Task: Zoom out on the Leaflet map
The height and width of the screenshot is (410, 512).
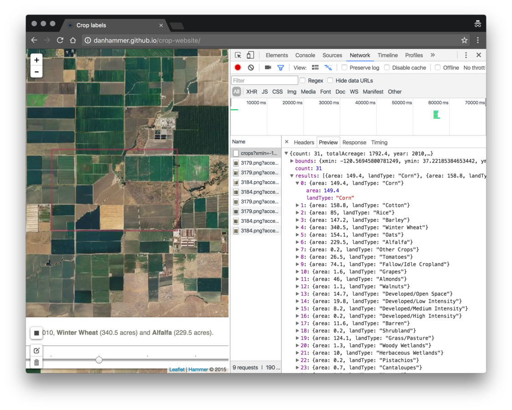Action: click(x=36, y=72)
